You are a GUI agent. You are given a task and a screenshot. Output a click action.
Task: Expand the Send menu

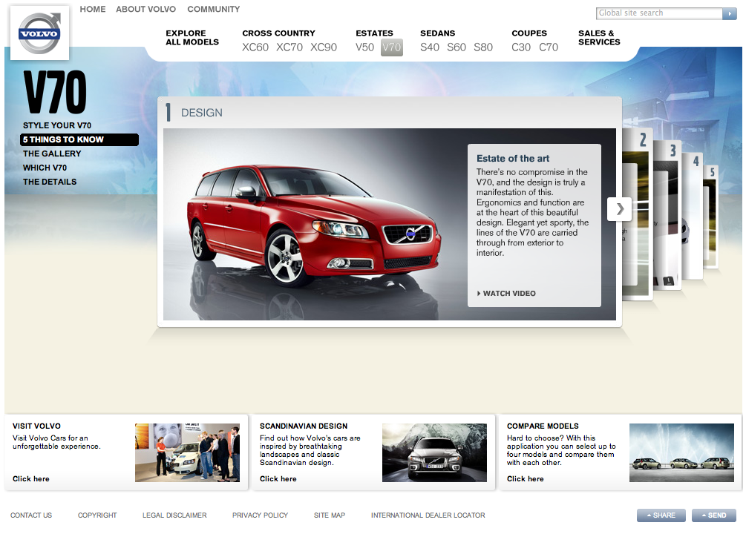(713, 515)
